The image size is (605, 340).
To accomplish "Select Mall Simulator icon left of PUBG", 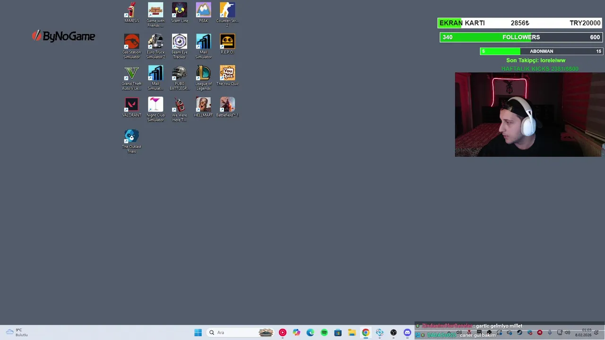I will [156, 78].
